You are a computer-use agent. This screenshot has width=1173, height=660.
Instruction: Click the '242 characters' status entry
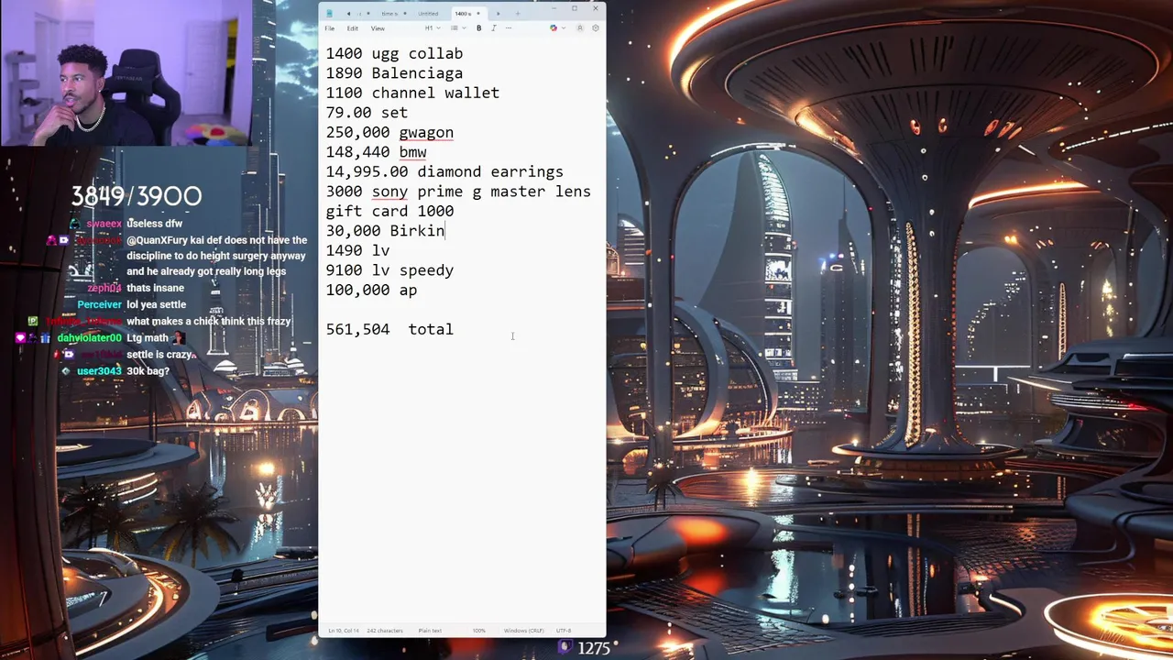385,631
